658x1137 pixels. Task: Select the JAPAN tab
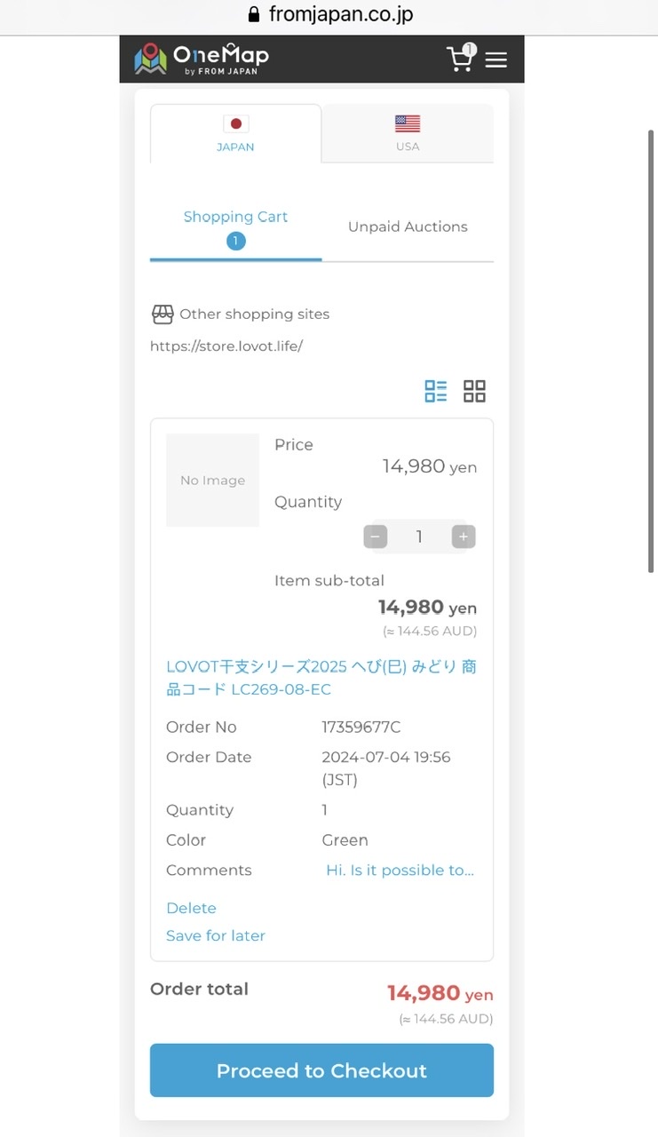point(235,133)
